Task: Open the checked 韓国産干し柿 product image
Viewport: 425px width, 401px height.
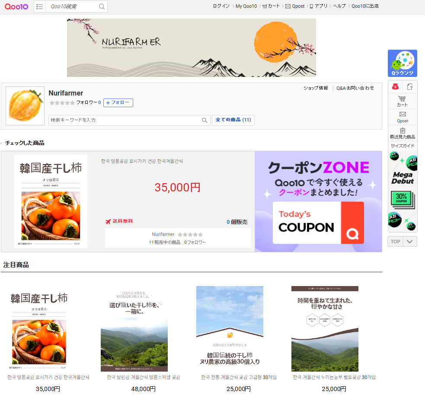Action: [x=51, y=201]
